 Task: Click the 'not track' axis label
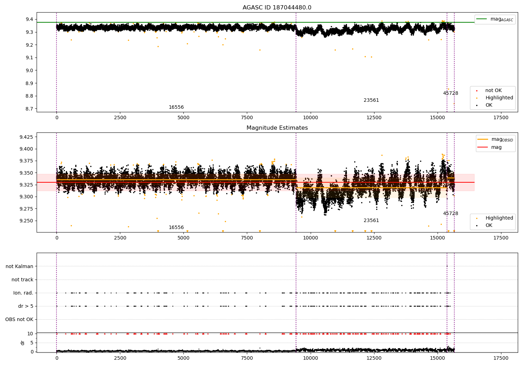coord(22,280)
